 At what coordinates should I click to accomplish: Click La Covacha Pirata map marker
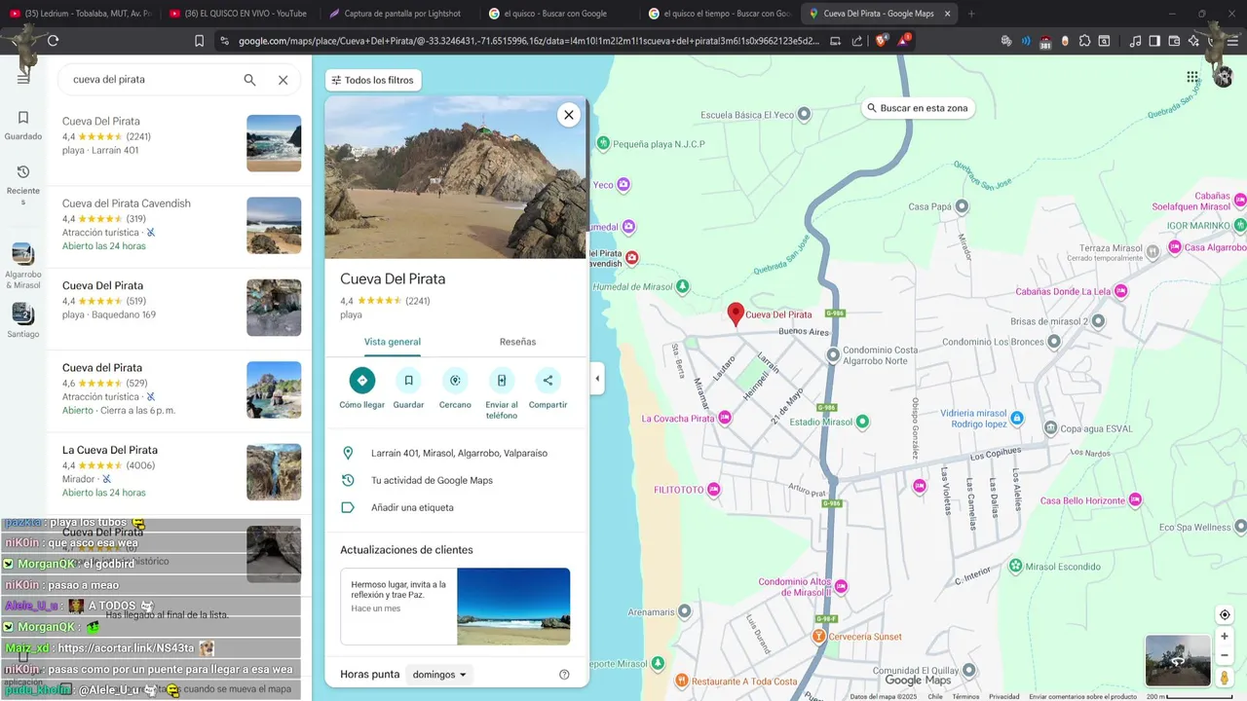pos(724,419)
